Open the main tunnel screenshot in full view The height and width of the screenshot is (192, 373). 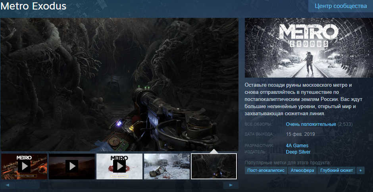pos(119,84)
